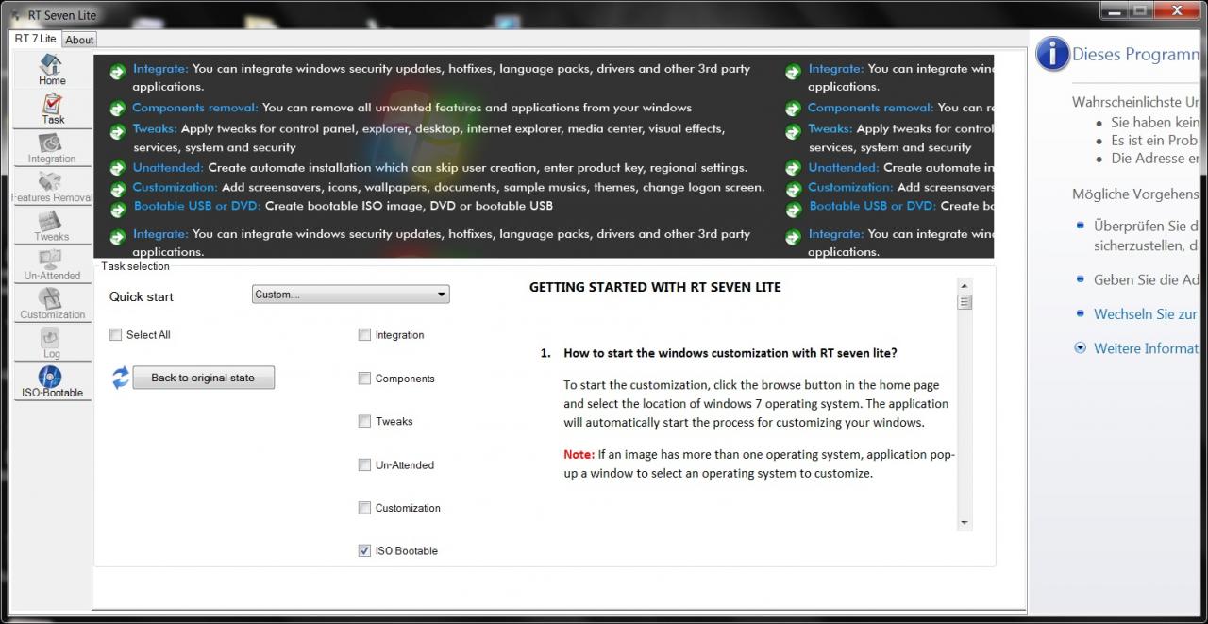The height and width of the screenshot is (624, 1208).
Task: Close the RT Seven Lite window
Action: [1175, 10]
